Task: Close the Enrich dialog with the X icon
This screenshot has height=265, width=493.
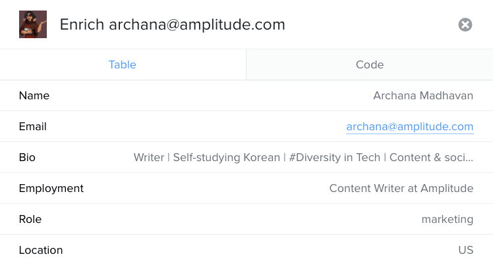Action: (465, 25)
